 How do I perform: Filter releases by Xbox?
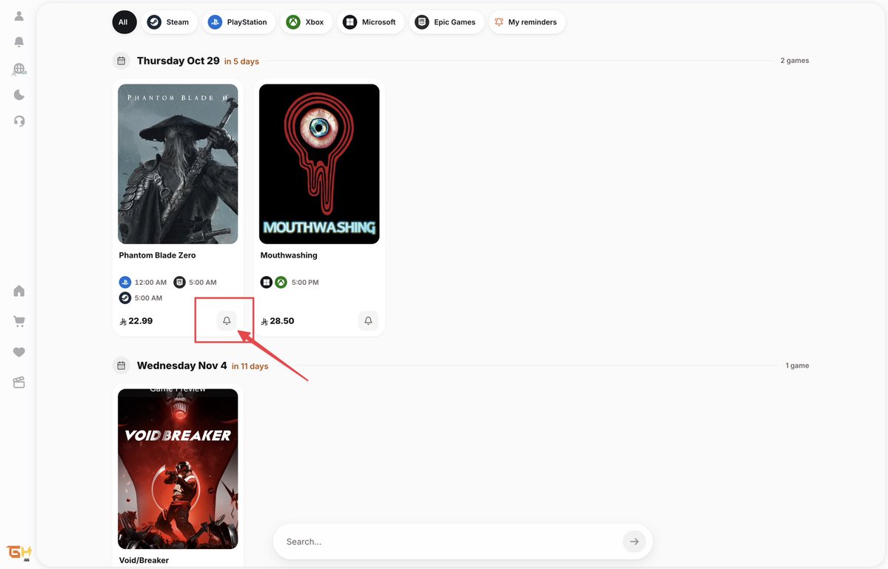306,22
